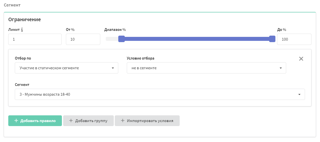320x142 pixels.
Task: Click the От % input field
Action: tap(83, 39)
